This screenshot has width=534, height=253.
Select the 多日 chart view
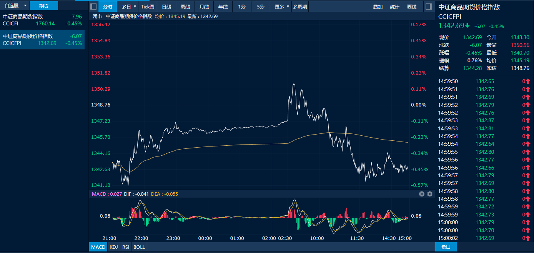point(126,7)
